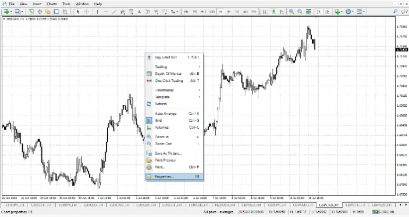Screen dimensions: 409x217
Task: Toggle Volumes in the context menu
Action: (174, 128)
